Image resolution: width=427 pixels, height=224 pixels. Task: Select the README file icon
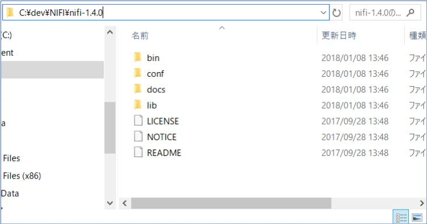pos(138,152)
